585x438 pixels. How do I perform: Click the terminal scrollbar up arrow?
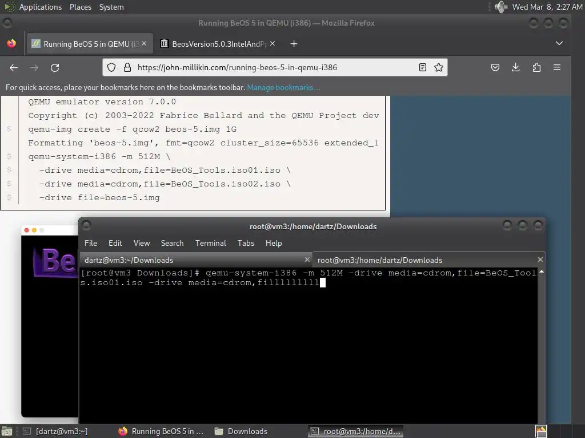542,272
